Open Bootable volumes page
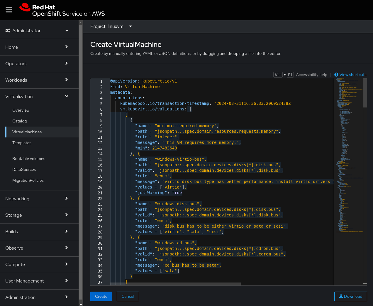Image resolution: width=373 pixels, height=306 pixels. coord(42,159)
